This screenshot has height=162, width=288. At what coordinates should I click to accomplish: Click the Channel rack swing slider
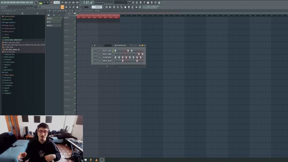[133, 45]
